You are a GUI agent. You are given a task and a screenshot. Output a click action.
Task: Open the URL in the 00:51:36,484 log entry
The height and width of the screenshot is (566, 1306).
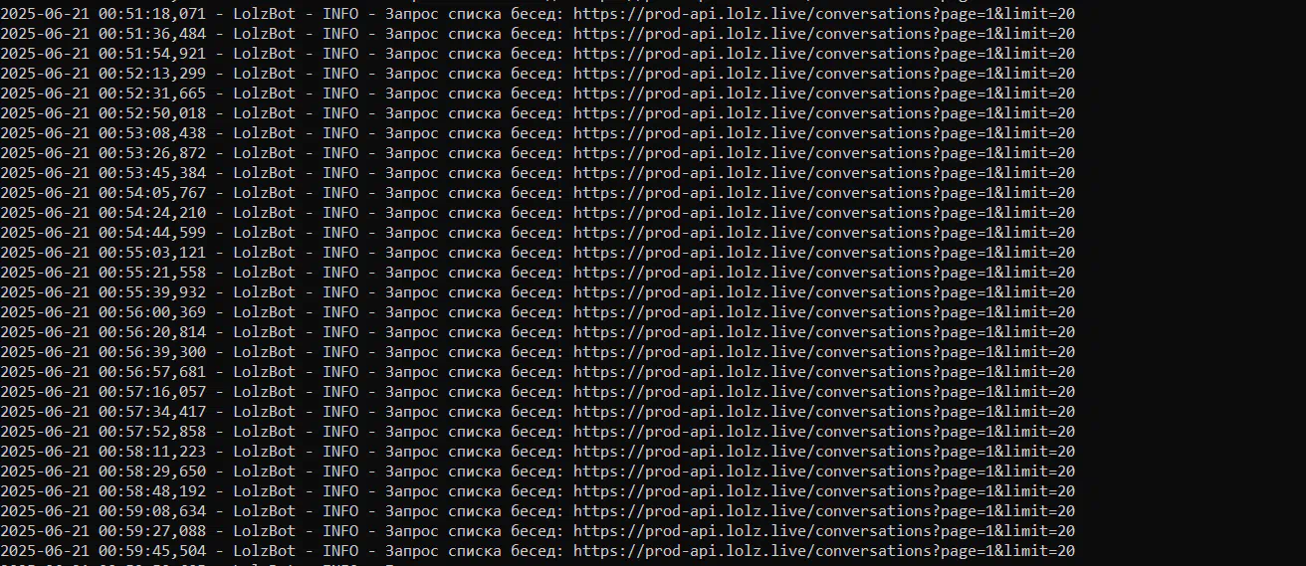pyautogui.click(x=824, y=34)
